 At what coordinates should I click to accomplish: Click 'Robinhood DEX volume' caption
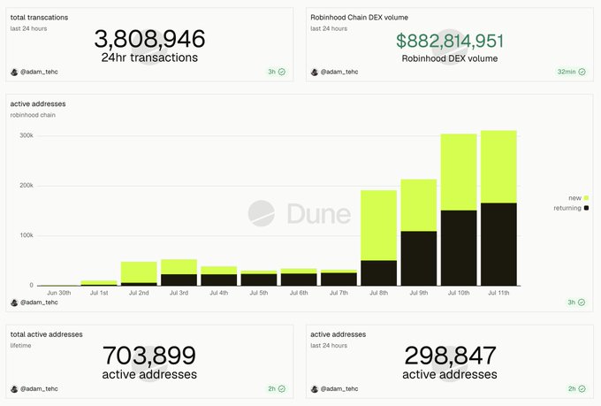tap(450, 58)
